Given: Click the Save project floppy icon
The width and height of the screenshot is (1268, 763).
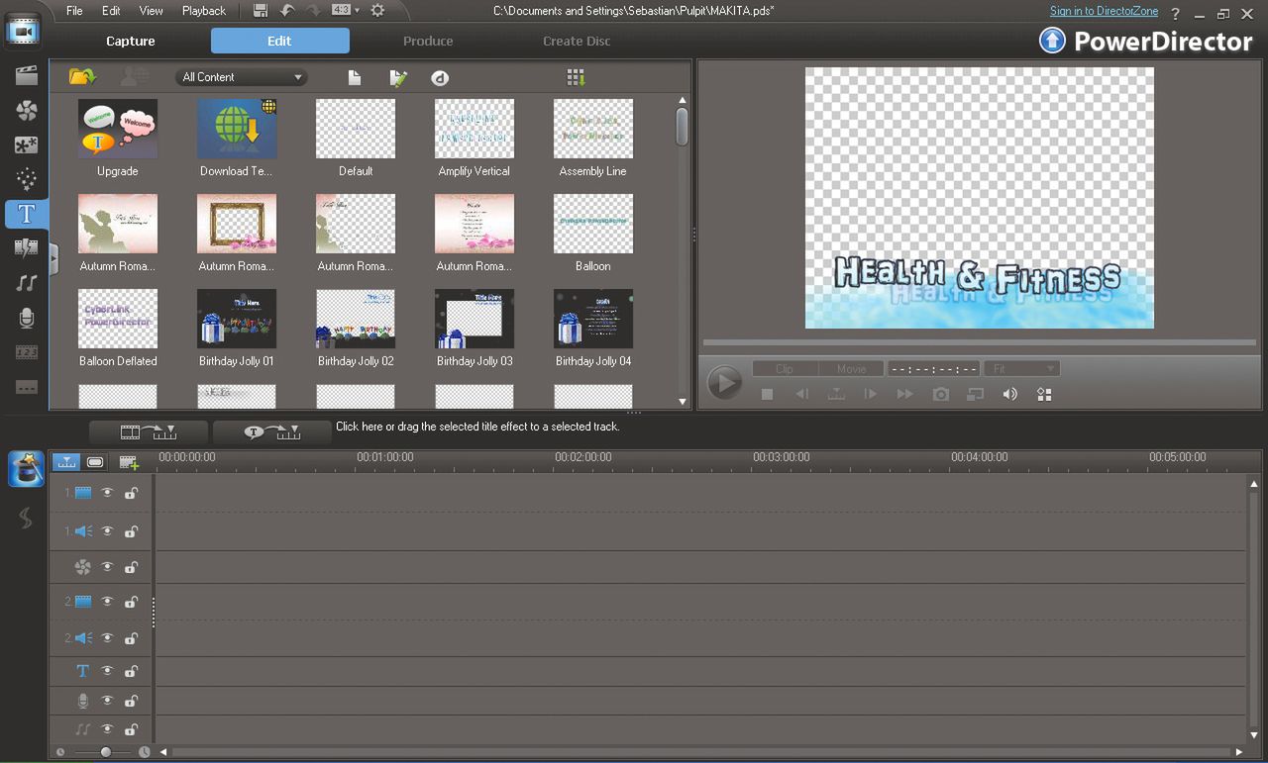Looking at the screenshot, I should coord(261,11).
